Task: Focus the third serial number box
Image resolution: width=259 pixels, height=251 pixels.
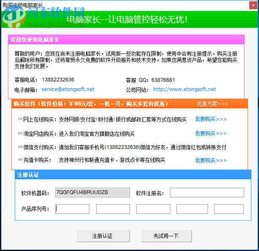Action: click(x=153, y=209)
